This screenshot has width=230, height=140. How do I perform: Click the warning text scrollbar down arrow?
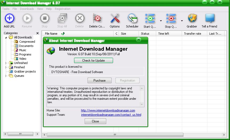click(x=142, y=105)
